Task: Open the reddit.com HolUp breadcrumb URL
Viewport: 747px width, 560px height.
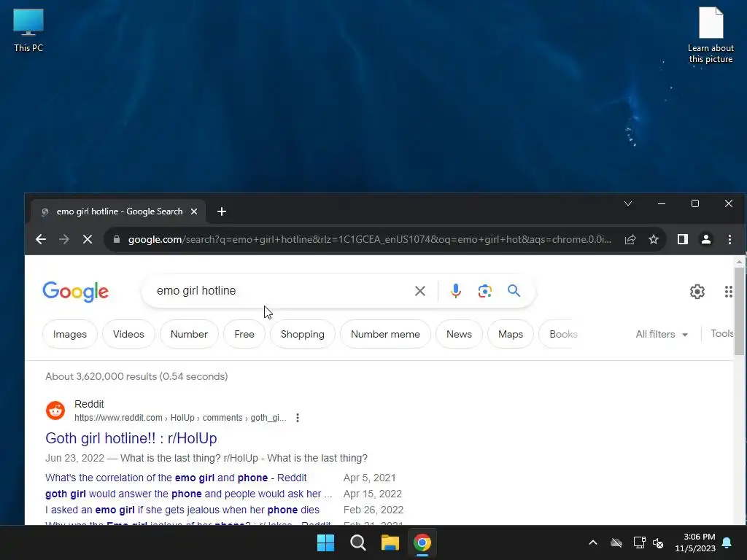Action: [x=180, y=418]
